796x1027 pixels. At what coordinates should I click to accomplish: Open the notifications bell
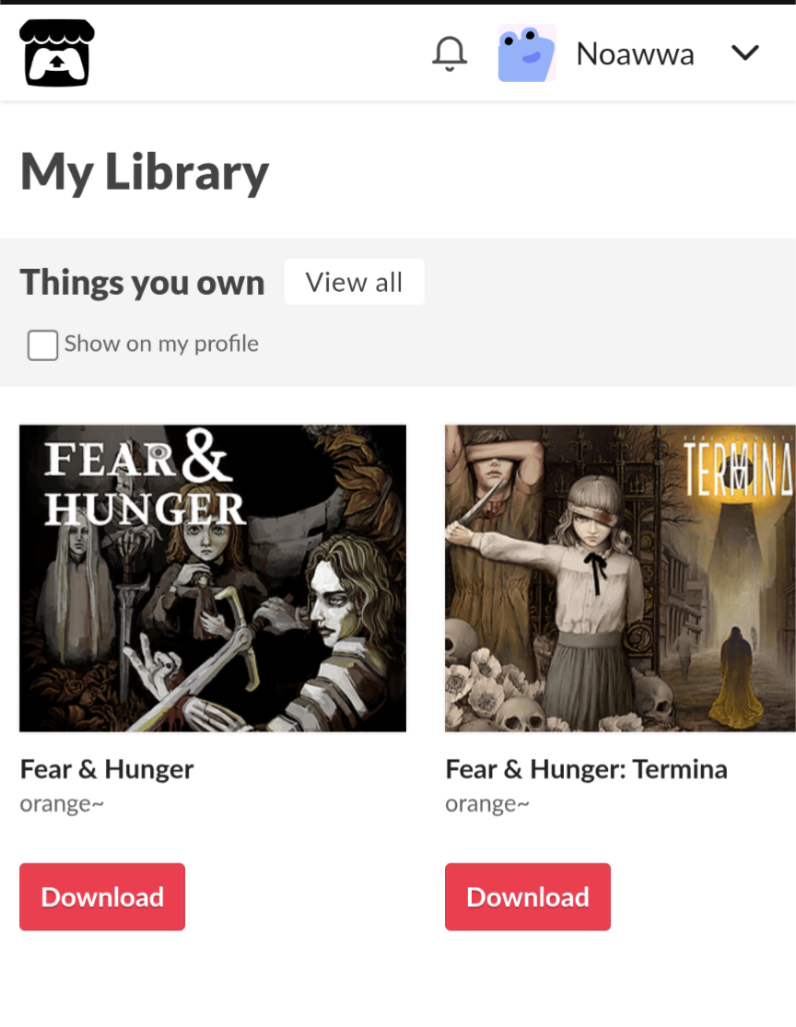[x=450, y=53]
